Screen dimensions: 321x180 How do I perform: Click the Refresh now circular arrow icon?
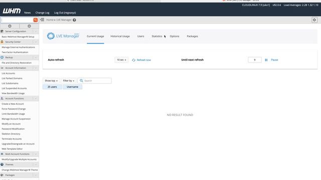coord(134,60)
